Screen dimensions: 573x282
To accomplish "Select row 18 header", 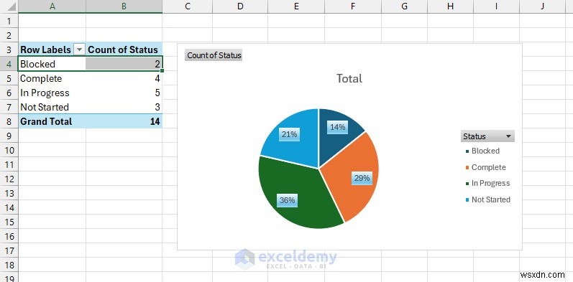I will 9,265.
